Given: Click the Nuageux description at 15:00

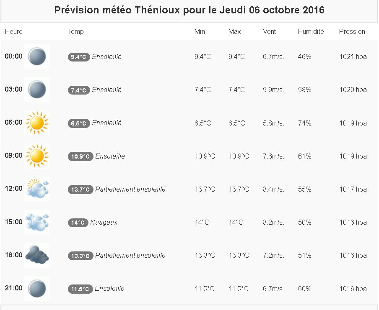Looking at the screenshot, I should 104,223.
